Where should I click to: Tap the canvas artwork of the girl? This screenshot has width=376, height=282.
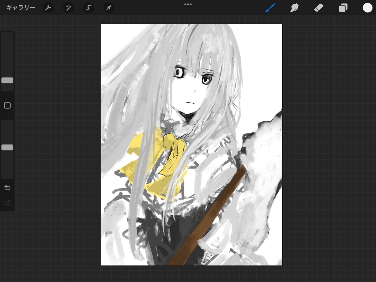coord(191,144)
